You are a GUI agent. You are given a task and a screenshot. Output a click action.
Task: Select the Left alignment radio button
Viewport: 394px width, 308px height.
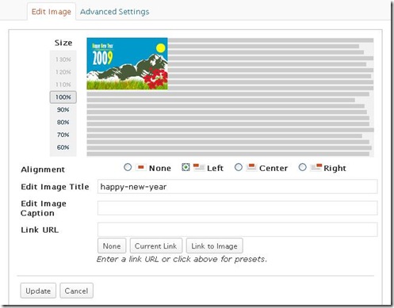coord(186,167)
